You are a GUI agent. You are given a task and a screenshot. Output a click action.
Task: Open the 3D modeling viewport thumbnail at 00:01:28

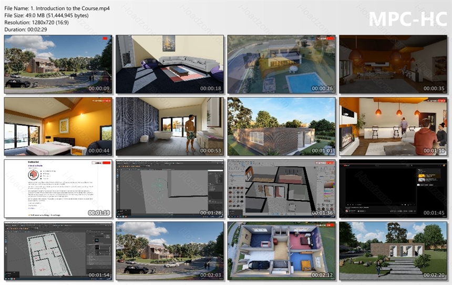click(x=170, y=188)
